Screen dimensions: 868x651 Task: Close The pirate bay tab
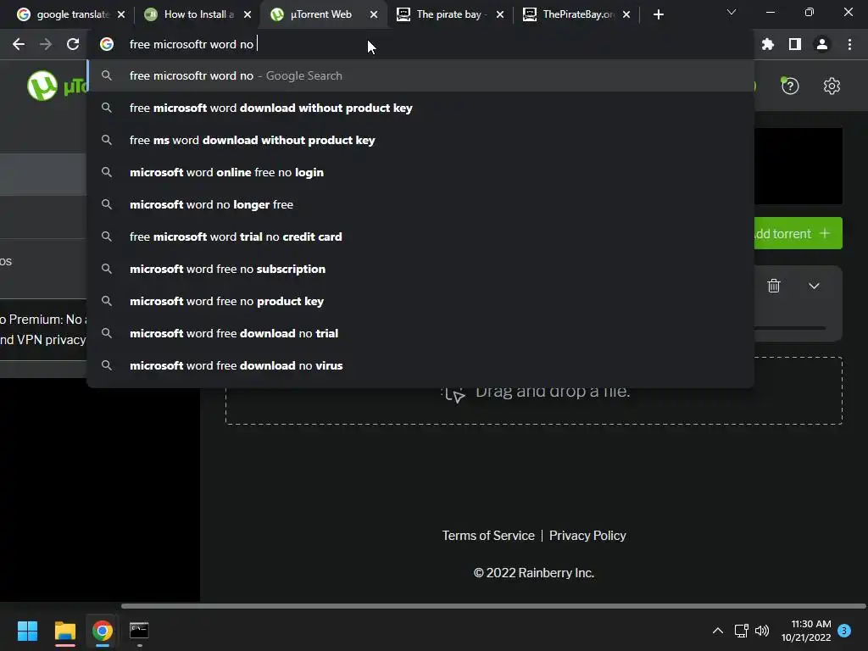tap(500, 14)
